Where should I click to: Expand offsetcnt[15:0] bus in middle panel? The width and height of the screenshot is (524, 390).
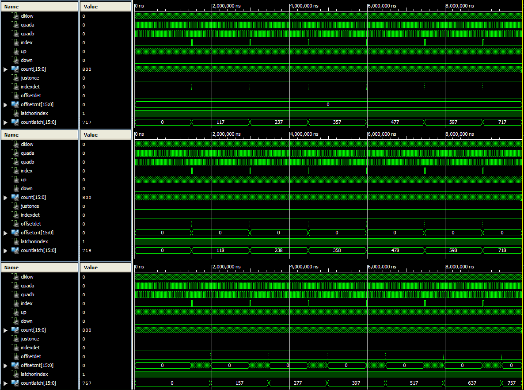tap(5, 233)
